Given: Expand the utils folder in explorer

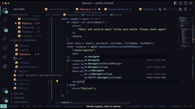Looking at the screenshot, I should (x=20, y=58).
